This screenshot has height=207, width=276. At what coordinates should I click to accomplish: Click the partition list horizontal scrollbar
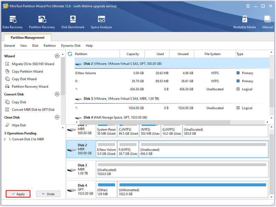(155, 122)
